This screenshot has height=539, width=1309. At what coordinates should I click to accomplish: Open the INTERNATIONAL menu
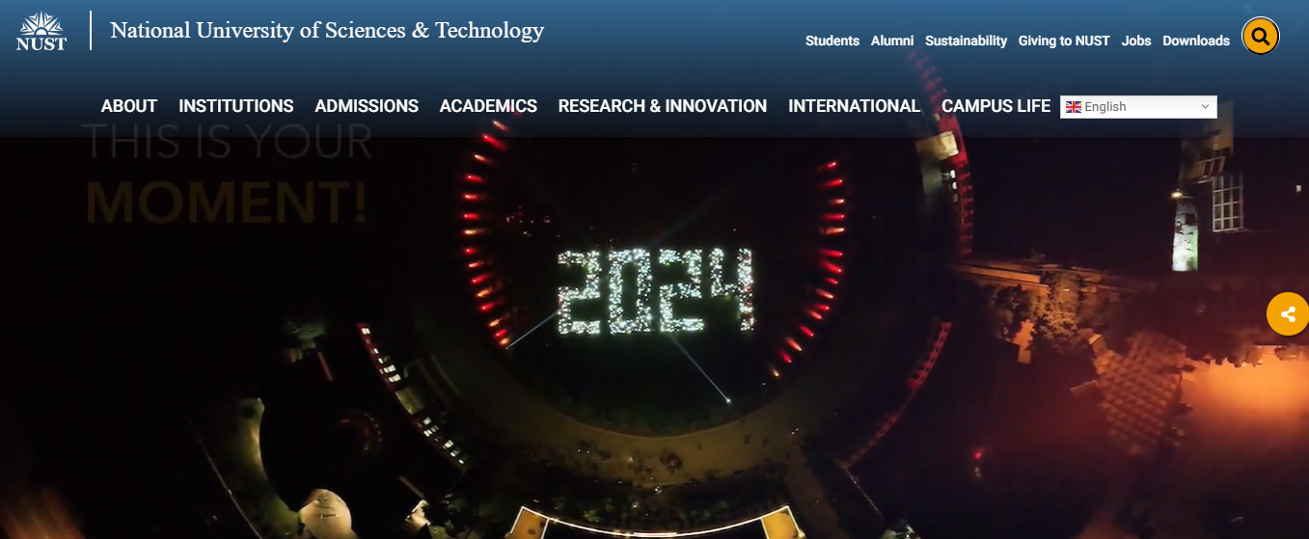click(x=855, y=106)
